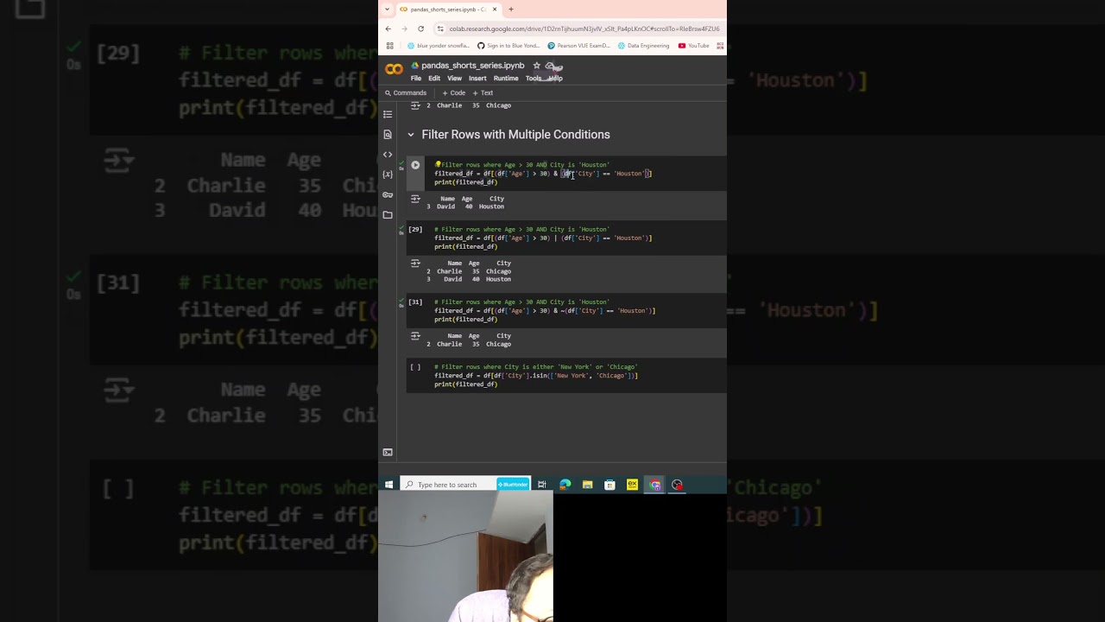The width and height of the screenshot is (1105, 622).
Task: Click the OR condition code line in cell 29
Action: click(543, 238)
